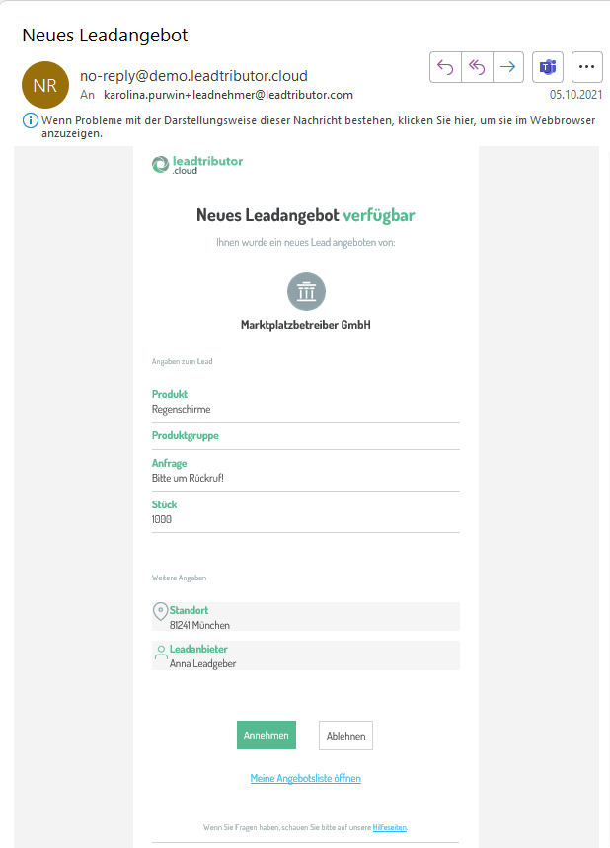This screenshot has height=848, width=610.
Task: Click sender address no-reply@demo.leadtributor.cloud
Action: [193, 76]
